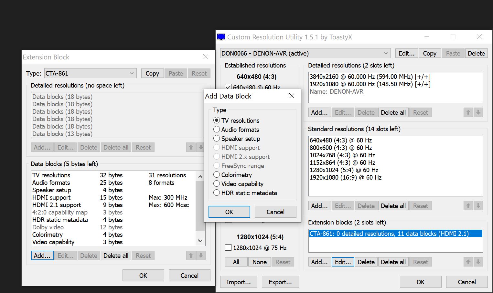Click the up arrow in Data blocks section
The image size is (493, 293).
191,256
